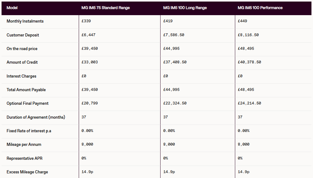Select the £24,214.50 final payment value
The height and width of the screenshot is (178, 313).
[x=249, y=104]
